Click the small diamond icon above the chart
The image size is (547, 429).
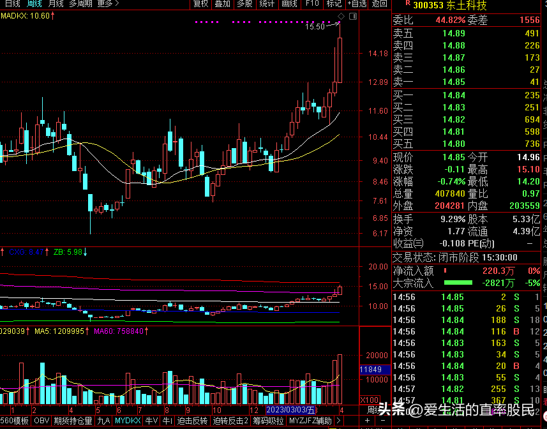click(x=341, y=16)
